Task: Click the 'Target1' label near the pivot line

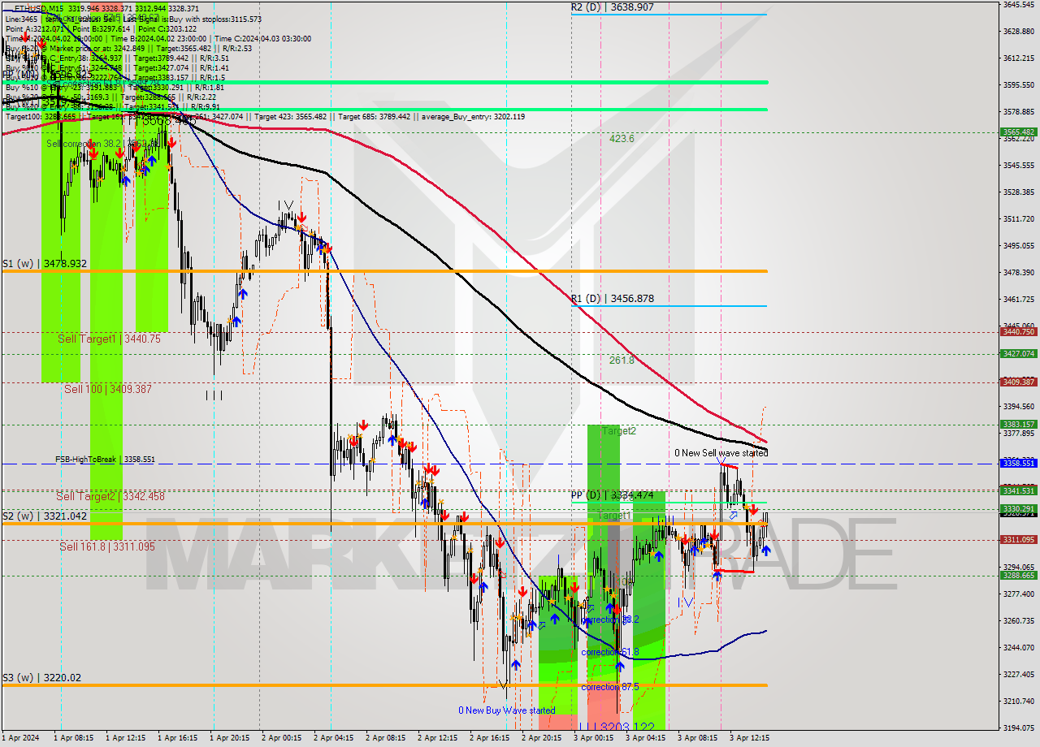Action: [x=614, y=516]
